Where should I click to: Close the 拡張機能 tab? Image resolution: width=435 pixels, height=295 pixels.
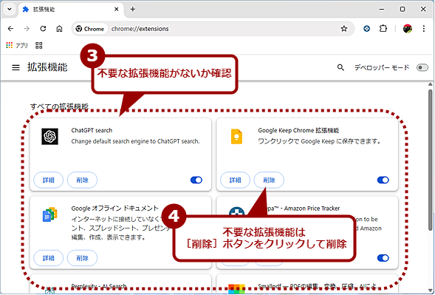[x=117, y=9]
